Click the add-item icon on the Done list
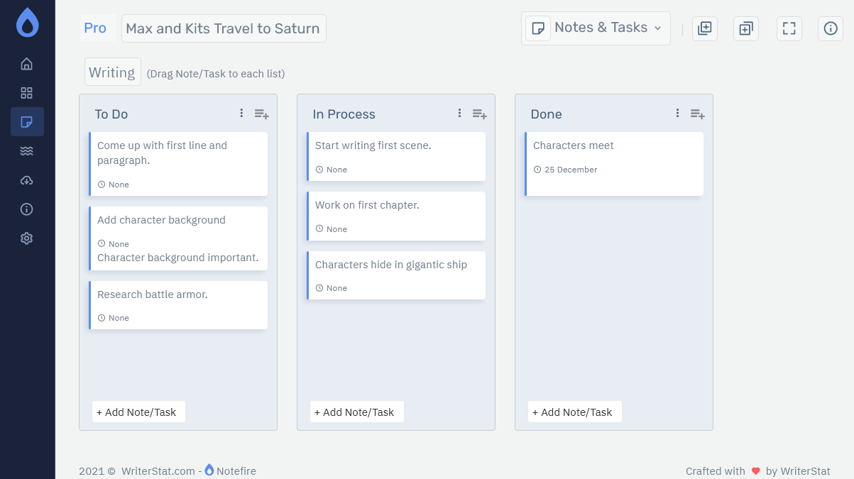 coord(697,114)
